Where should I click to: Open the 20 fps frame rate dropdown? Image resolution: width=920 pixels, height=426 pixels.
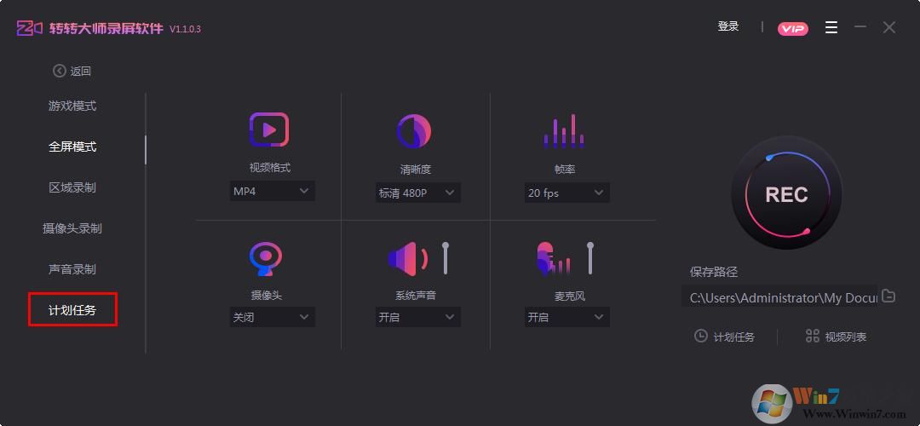click(x=566, y=193)
